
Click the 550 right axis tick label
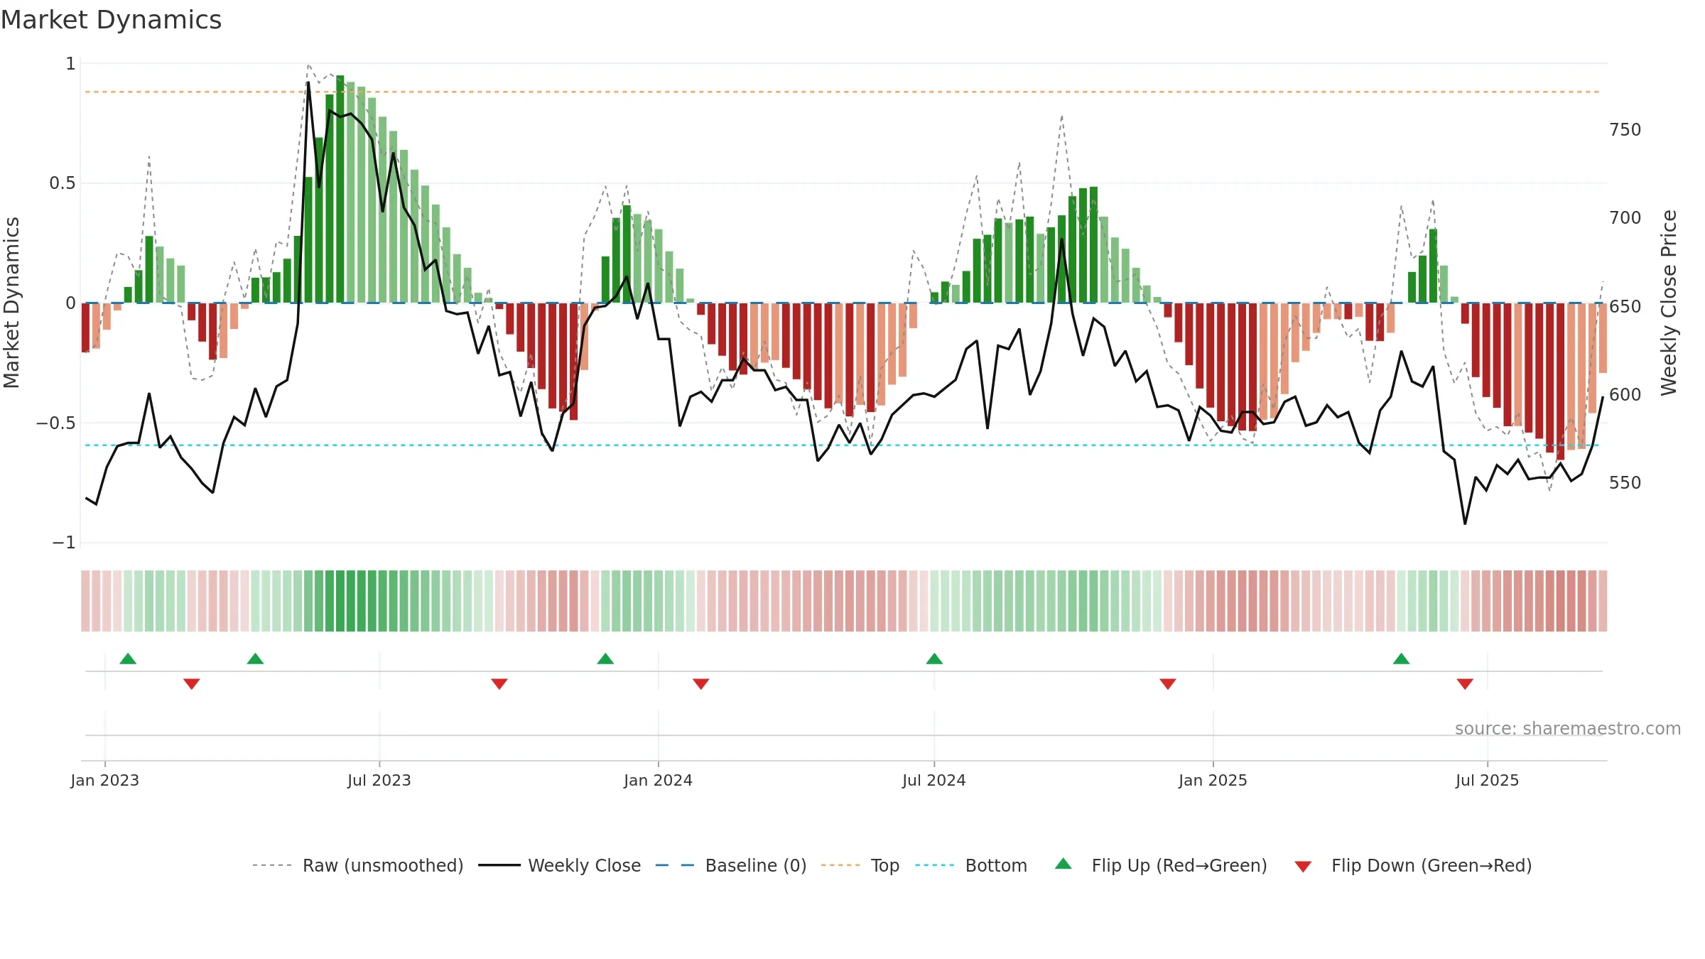[1625, 483]
